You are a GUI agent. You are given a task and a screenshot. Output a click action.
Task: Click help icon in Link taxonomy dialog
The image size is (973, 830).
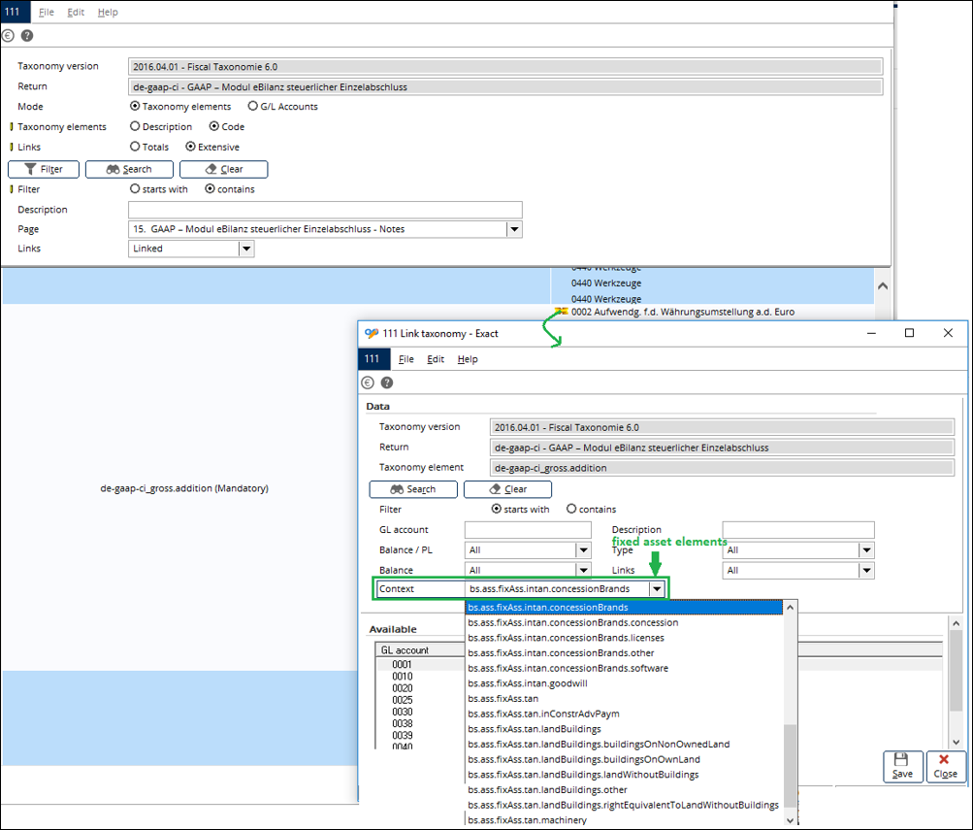pos(387,382)
